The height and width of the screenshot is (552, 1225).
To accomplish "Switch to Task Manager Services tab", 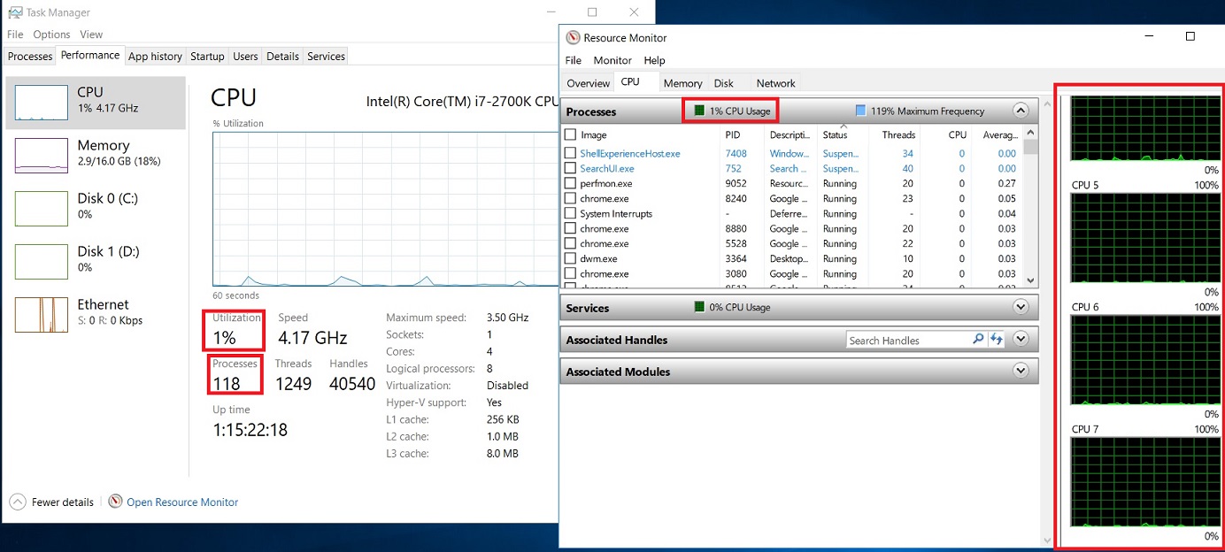I will (326, 57).
